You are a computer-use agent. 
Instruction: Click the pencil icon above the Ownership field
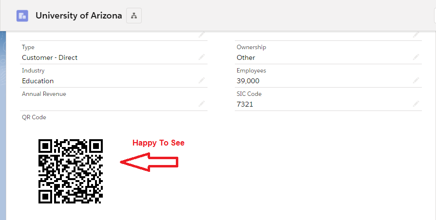coord(416,35)
